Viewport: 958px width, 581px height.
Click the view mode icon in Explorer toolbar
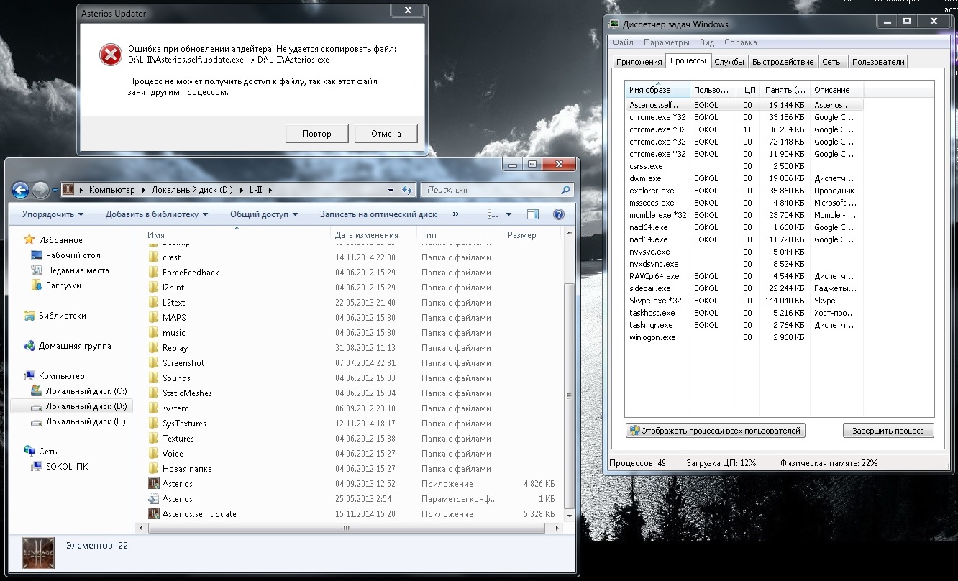493,214
